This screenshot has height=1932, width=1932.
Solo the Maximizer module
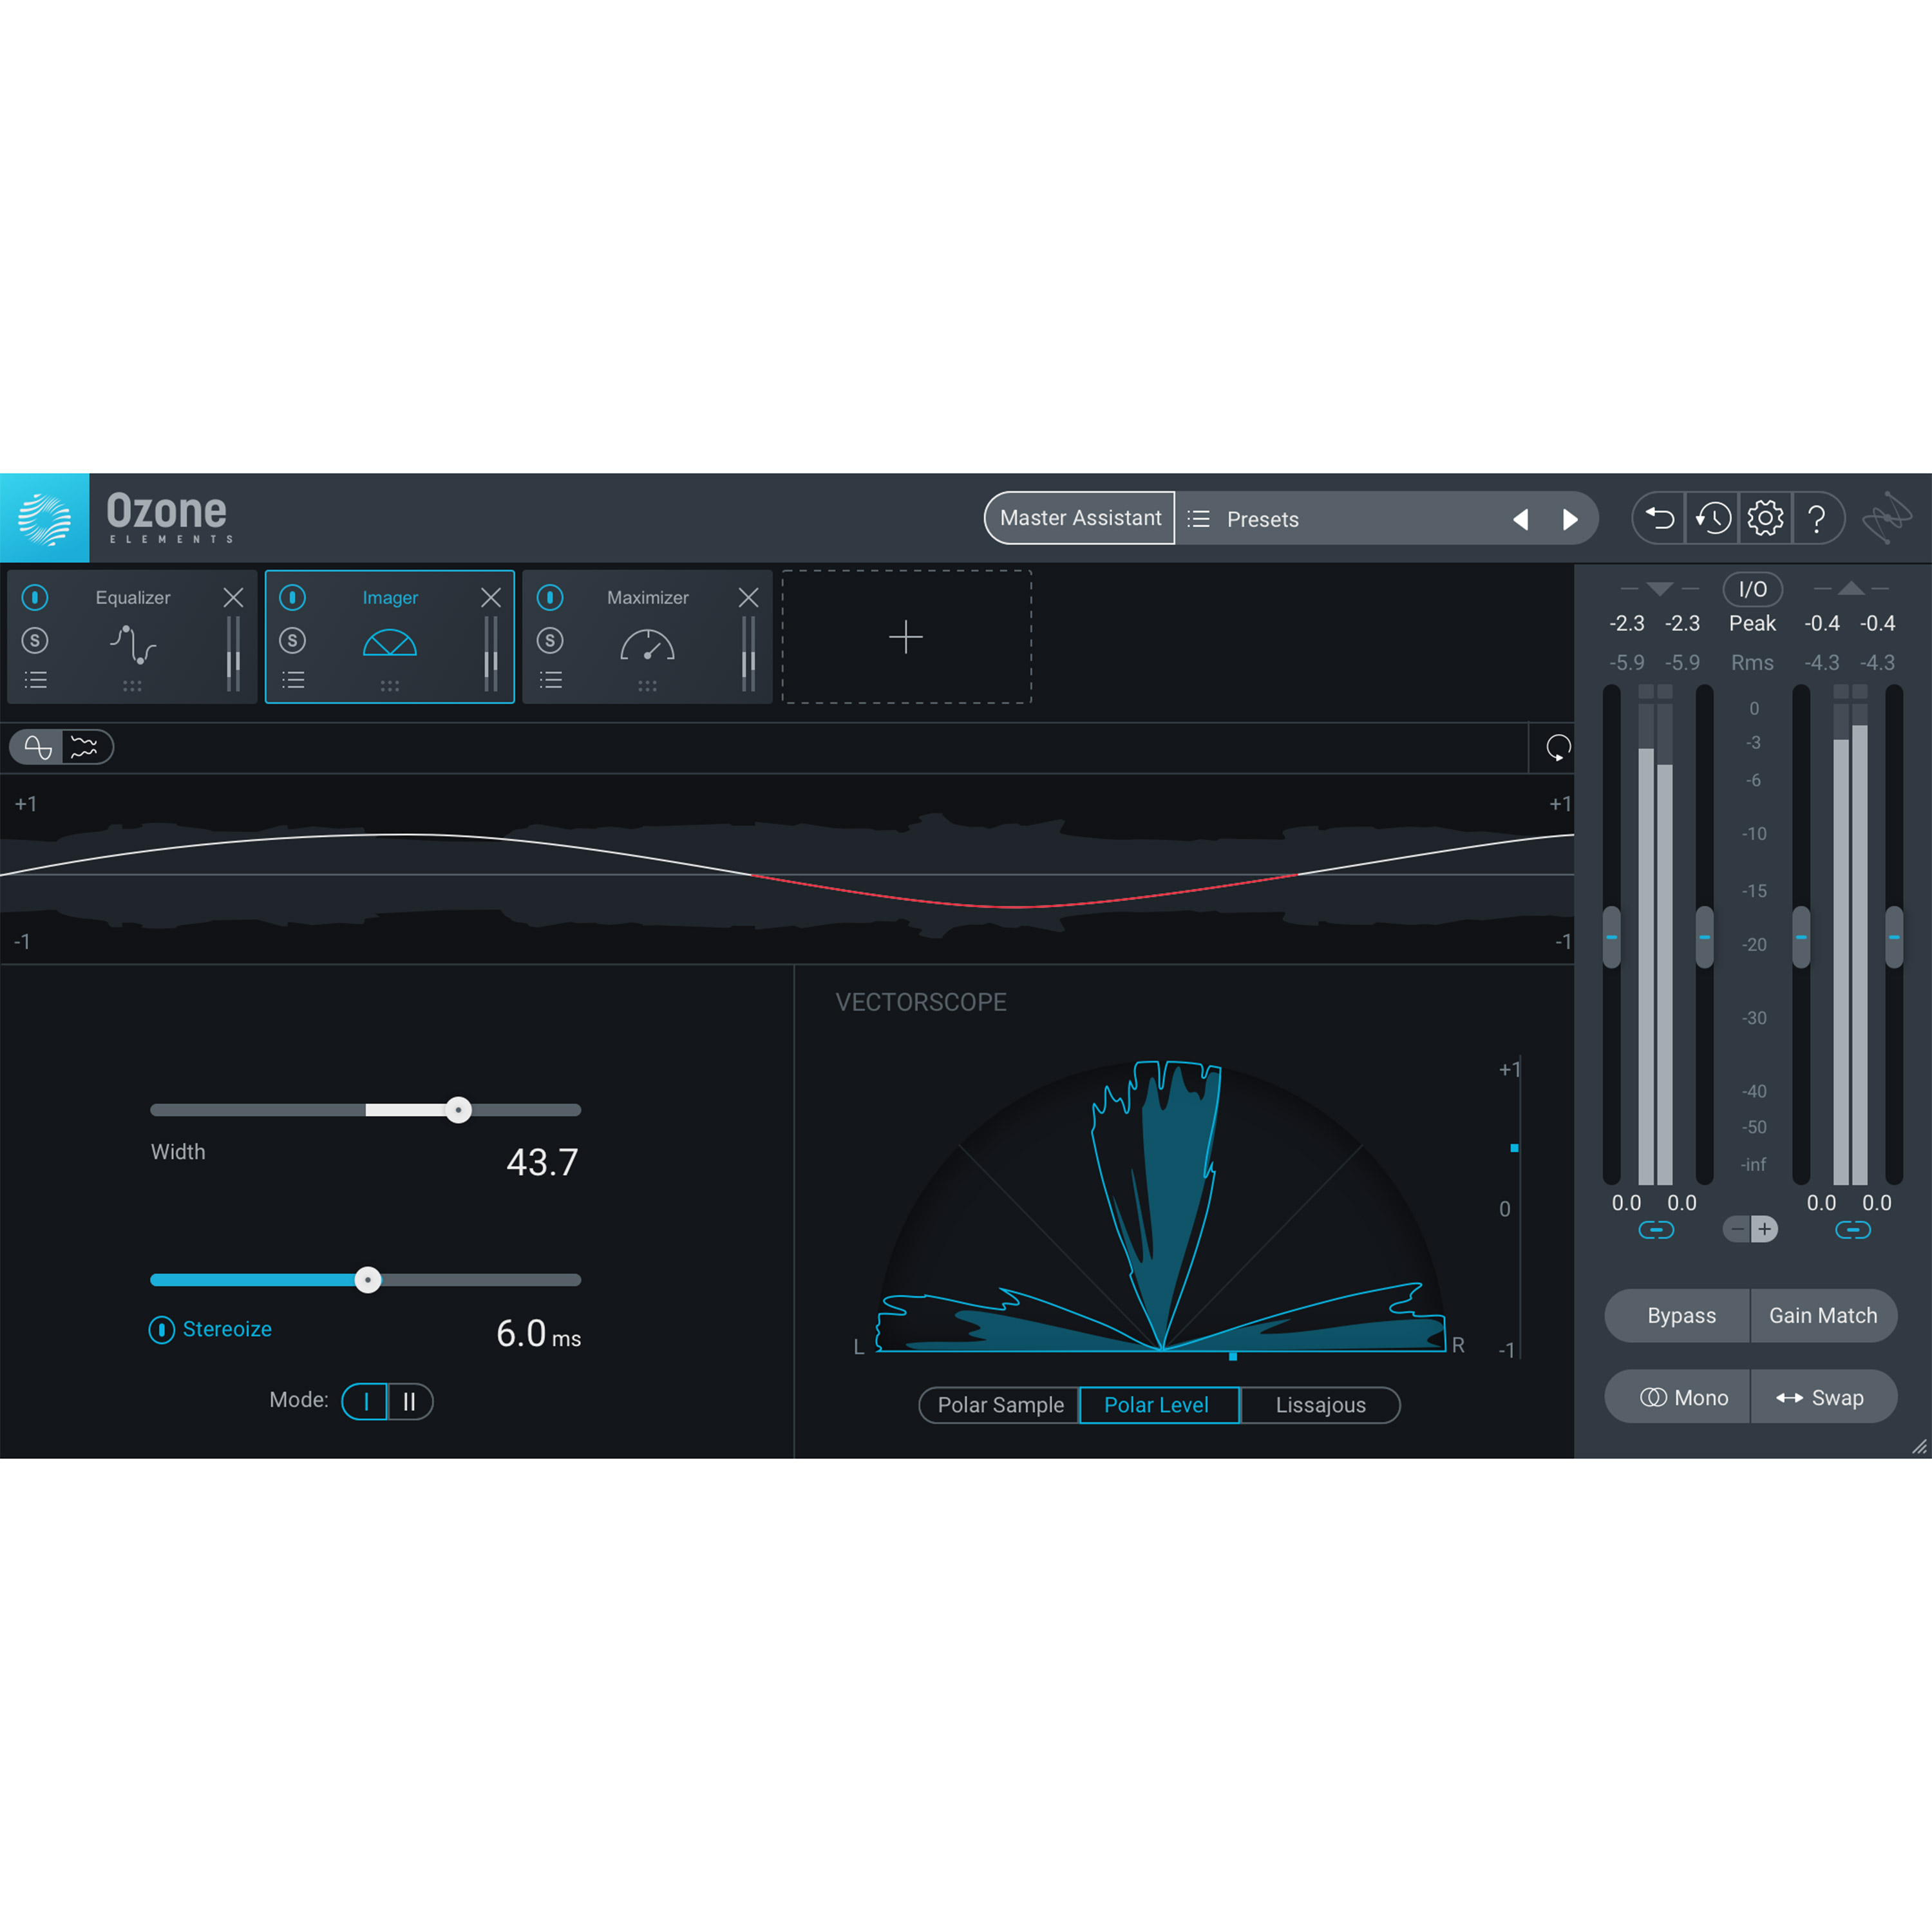pos(550,640)
